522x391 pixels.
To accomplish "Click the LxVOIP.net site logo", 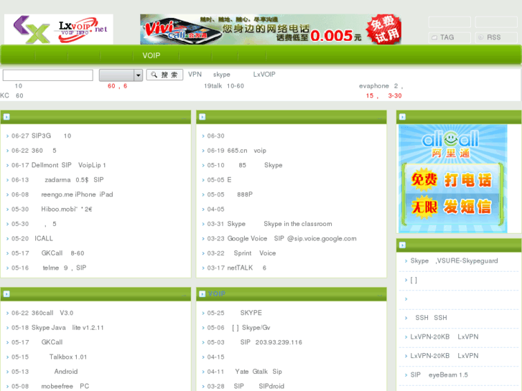I will [59, 29].
